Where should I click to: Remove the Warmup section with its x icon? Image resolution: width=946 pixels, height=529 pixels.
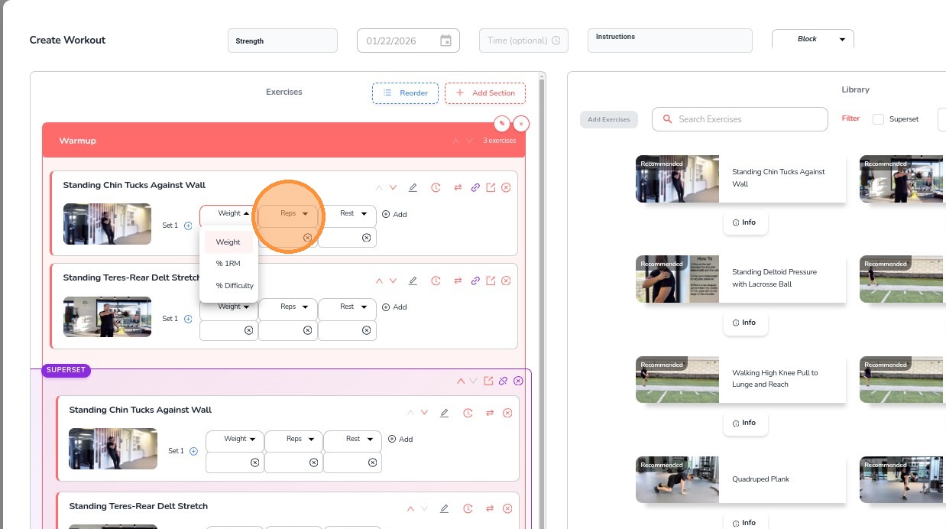[x=521, y=123]
